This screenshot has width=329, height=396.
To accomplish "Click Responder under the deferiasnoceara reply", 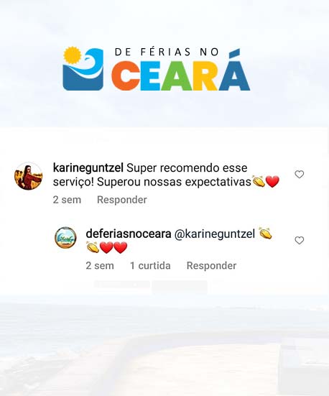I will tap(212, 266).
